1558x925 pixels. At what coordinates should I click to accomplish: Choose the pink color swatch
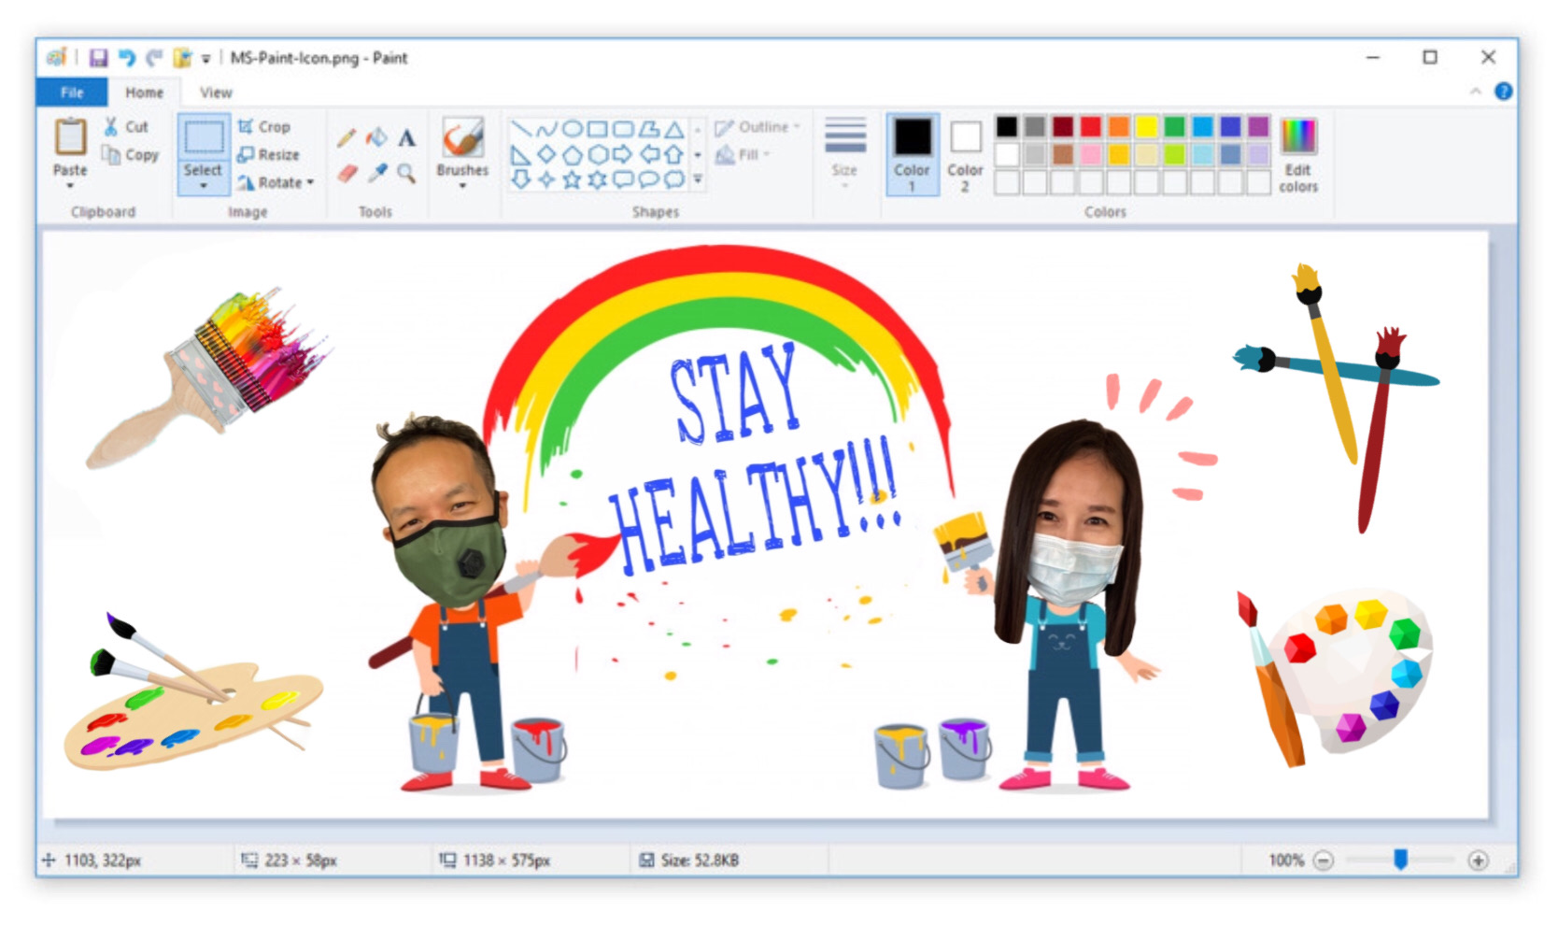(x=1091, y=154)
